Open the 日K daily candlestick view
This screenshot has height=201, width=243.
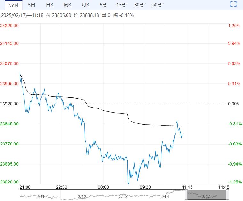(x=50, y=5)
